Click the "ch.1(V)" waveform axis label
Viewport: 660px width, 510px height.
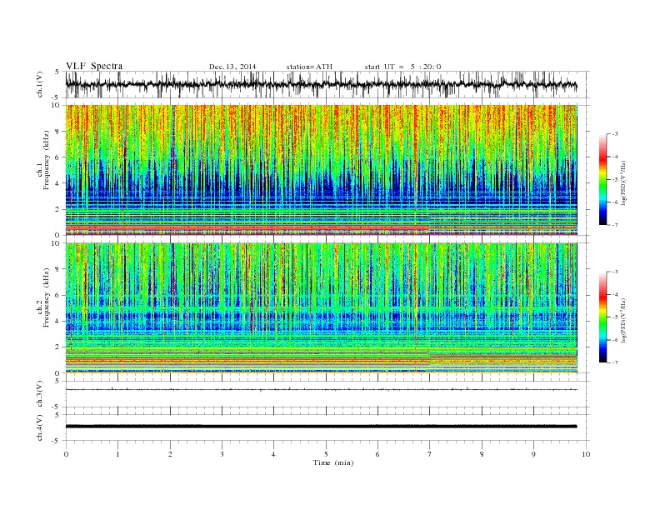pyautogui.click(x=40, y=84)
